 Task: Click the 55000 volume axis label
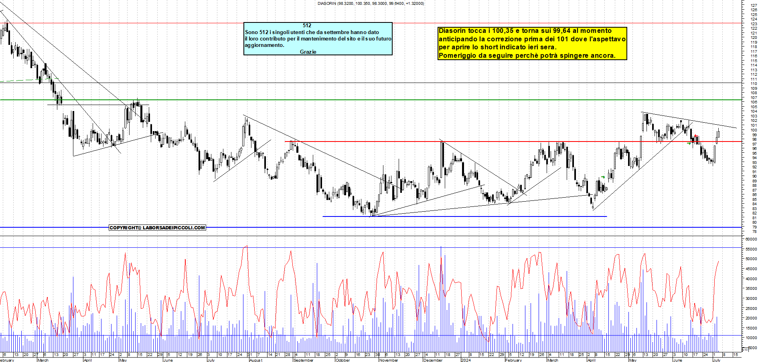(751, 249)
